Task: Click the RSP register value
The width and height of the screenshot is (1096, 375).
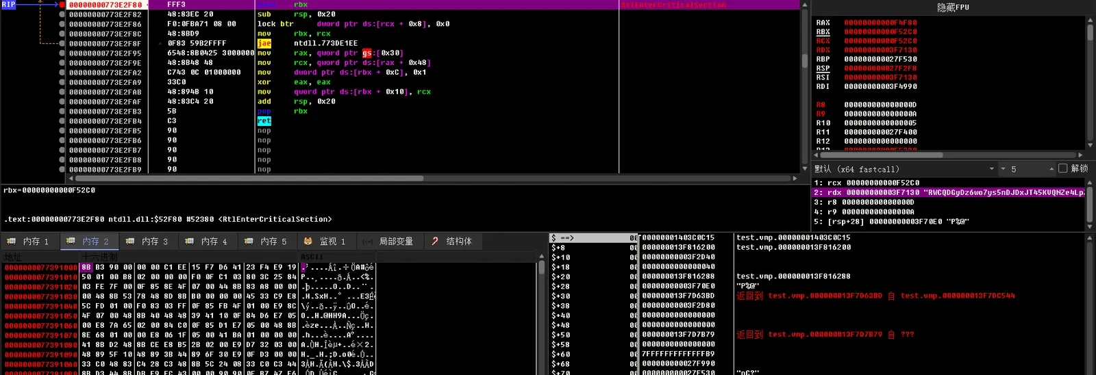Action: [x=880, y=68]
